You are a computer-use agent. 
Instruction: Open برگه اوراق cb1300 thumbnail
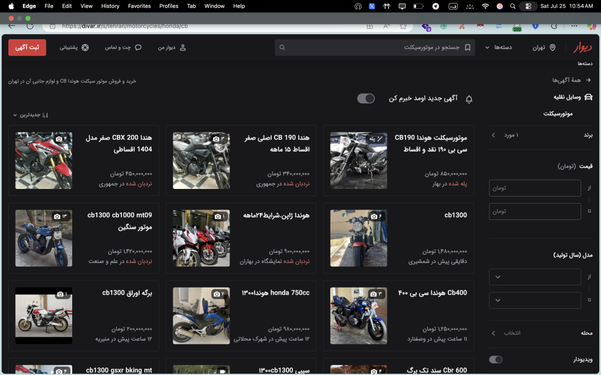pyautogui.click(x=43, y=316)
